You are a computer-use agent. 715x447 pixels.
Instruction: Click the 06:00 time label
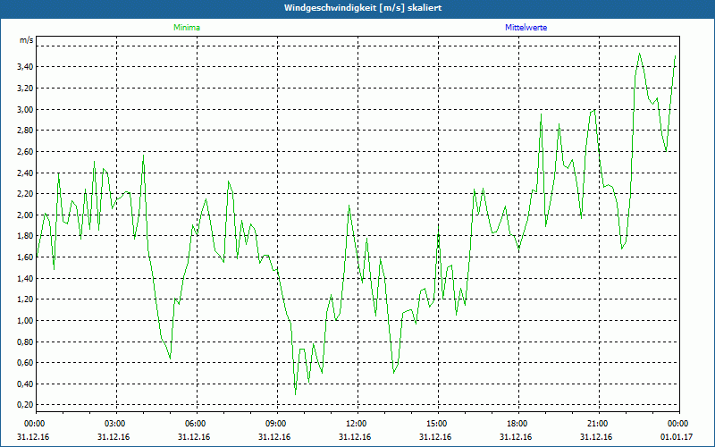coord(197,424)
